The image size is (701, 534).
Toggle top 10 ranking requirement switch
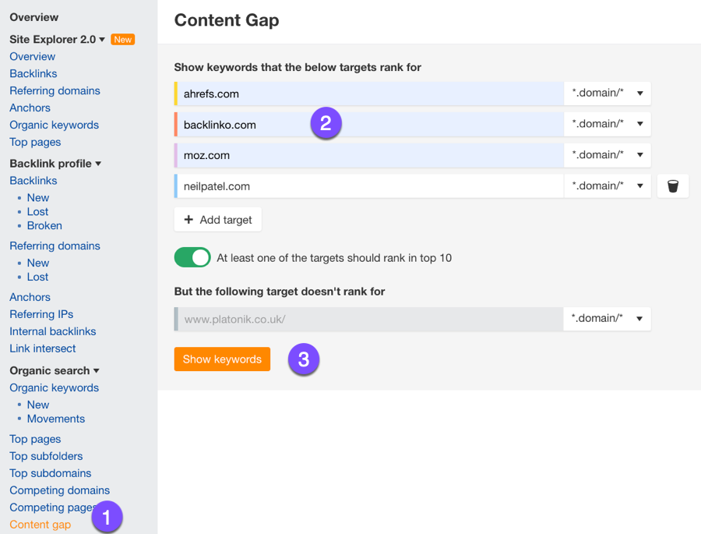(x=192, y=257)
